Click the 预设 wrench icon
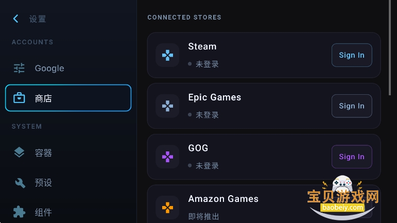The height and width of the screenshot is (223, 397). [x=19, y=183]
